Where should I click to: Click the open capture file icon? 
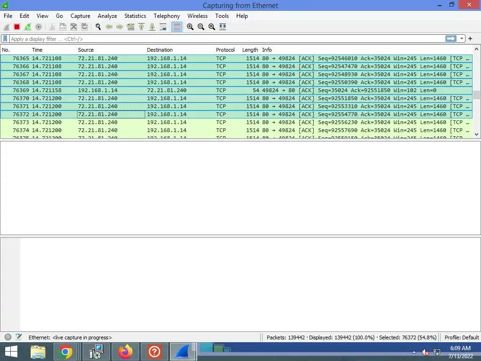pyautogui.click(x=52, y=27)
